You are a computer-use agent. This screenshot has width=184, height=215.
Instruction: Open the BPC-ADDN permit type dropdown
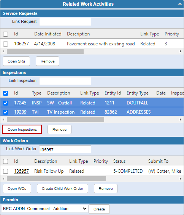coord(45,209)
